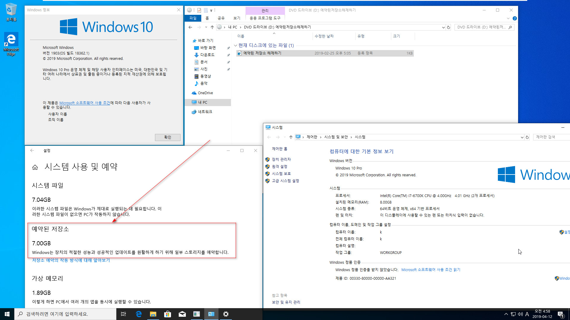The image size is (570, 320).
Task: Click 제어판 홈 link
Action: 280,149
